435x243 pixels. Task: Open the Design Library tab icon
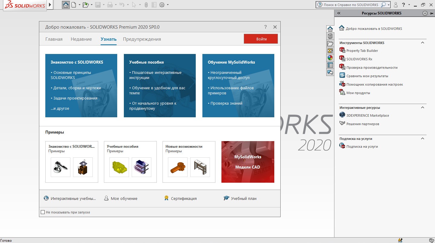[x=330, y=36]
